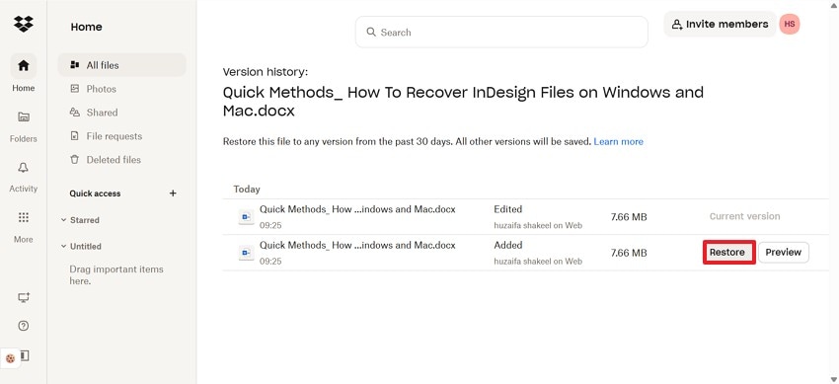Restore the Added version
The image size is (839, 384).
[727, 253]
